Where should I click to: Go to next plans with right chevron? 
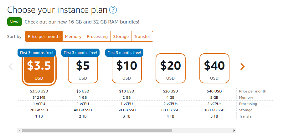pos(242,66)
